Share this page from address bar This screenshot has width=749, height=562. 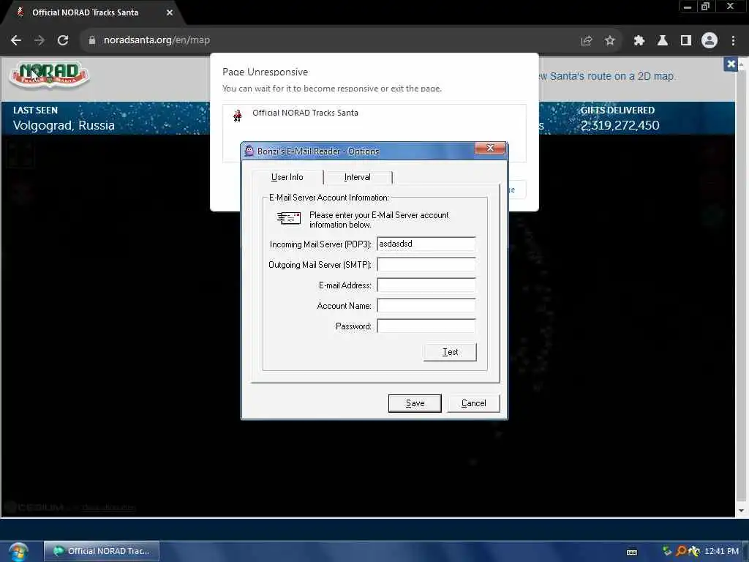[587, 41]
